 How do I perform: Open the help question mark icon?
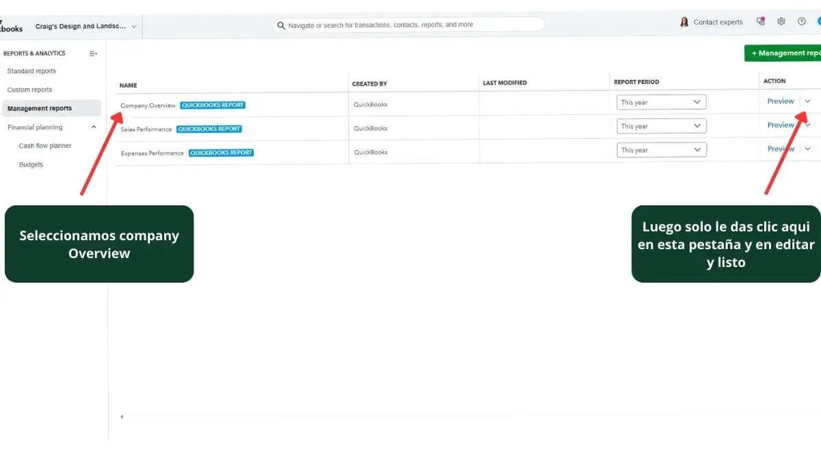click(802, 22)
